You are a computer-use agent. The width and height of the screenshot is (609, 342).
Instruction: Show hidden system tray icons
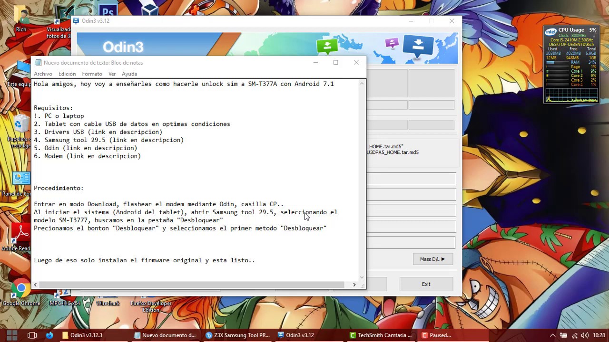pyautogui.click(x=553, y=335)
